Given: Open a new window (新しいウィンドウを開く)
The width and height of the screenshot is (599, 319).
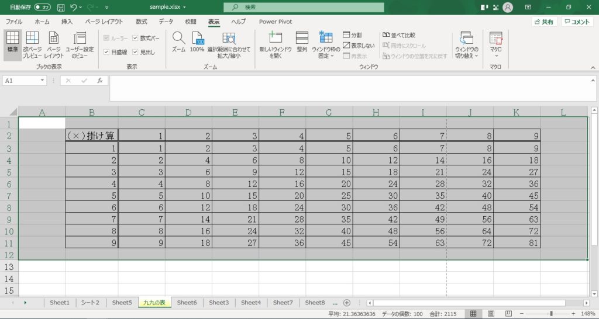Looking at the screenshot, I should click(275, 45).
